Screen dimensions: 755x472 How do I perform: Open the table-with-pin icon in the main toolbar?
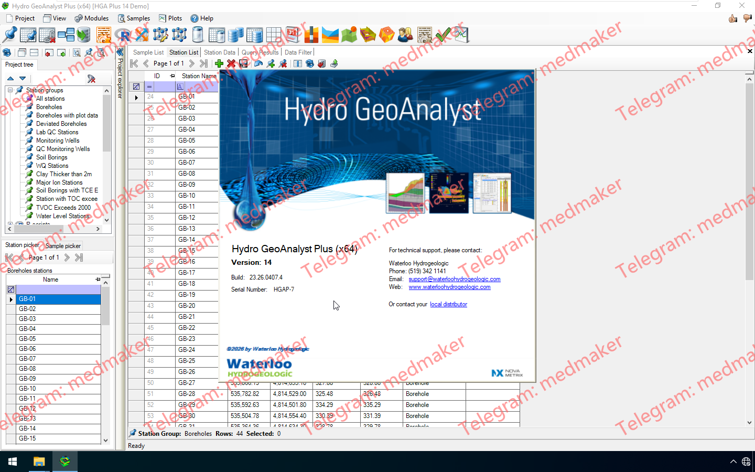(x=28, y=35)
